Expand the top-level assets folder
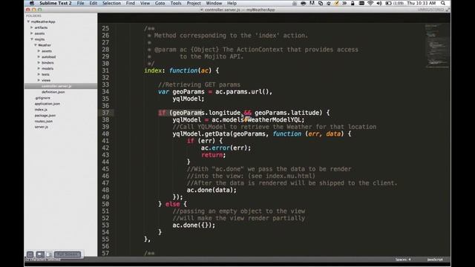475x267 pixels. pos(31,33)
